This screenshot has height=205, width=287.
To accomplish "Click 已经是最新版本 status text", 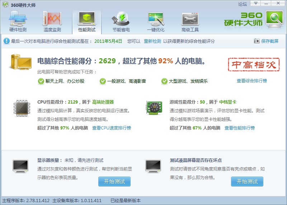I will [x=126, y=201].
